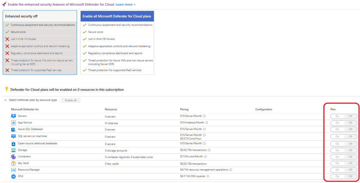
Task: Switch the Storage plan toggle to On
Action: pos(337,150)
